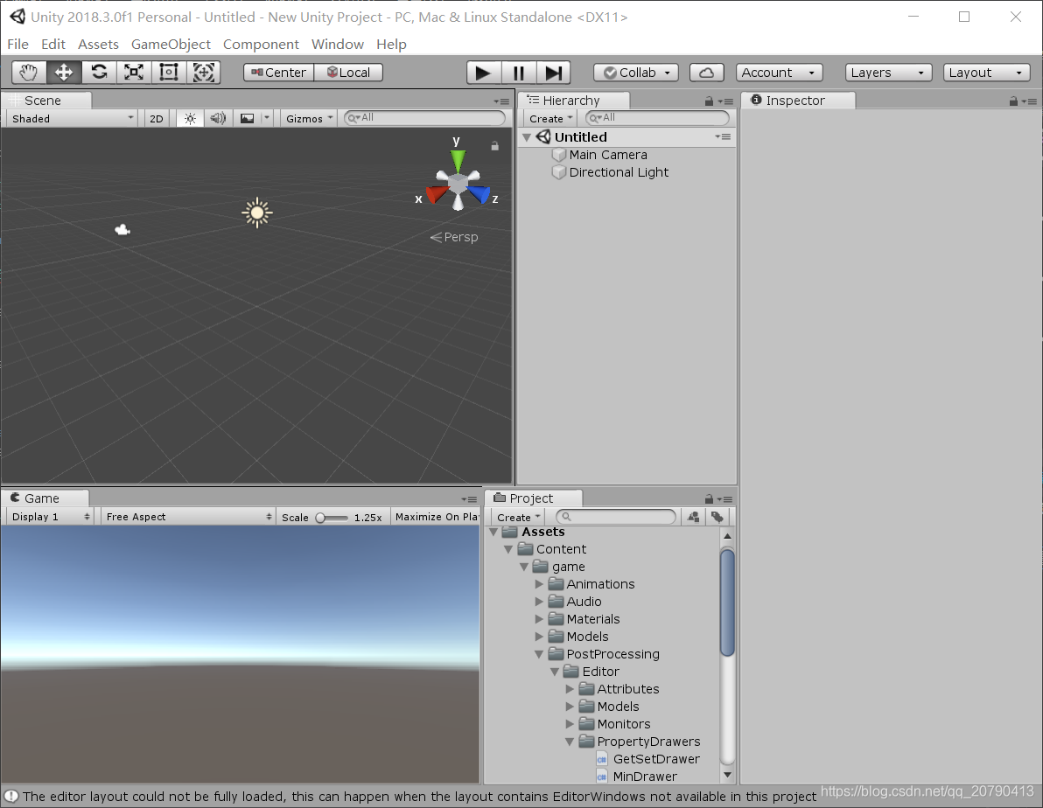The image size is (1043, 808).
Task: Open Hierarchy Create dropdown
Action: tap(550, 118)
